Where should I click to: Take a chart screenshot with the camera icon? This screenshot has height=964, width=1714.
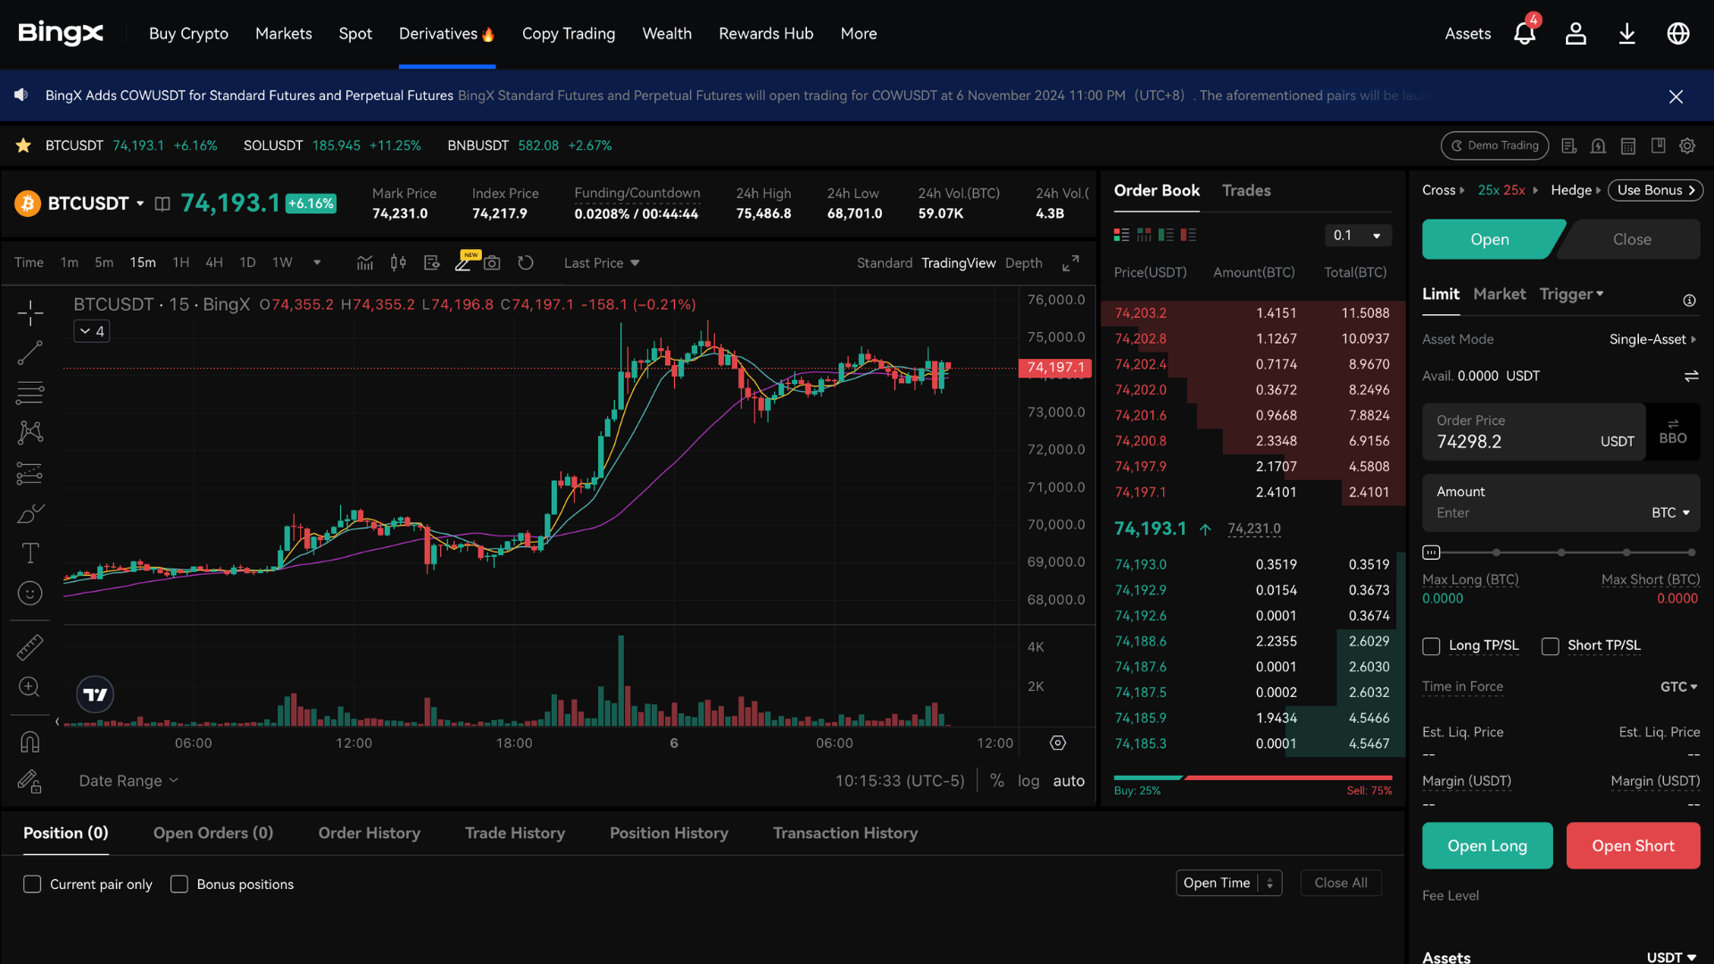click(492, 262)
